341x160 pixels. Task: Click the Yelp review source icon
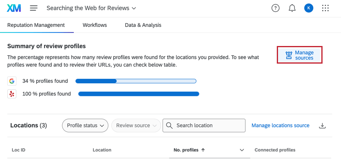(12, 94)
